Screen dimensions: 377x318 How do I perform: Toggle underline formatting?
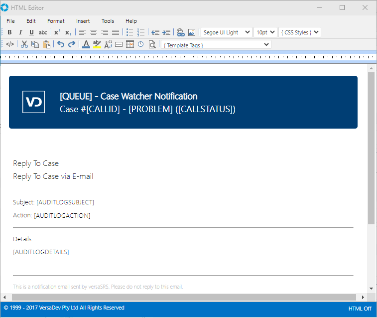(31, 32)
